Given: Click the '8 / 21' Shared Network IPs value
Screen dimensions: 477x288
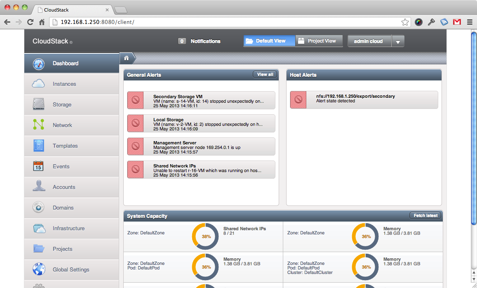Looking at the screenshot, I should [x=229, y=233].
